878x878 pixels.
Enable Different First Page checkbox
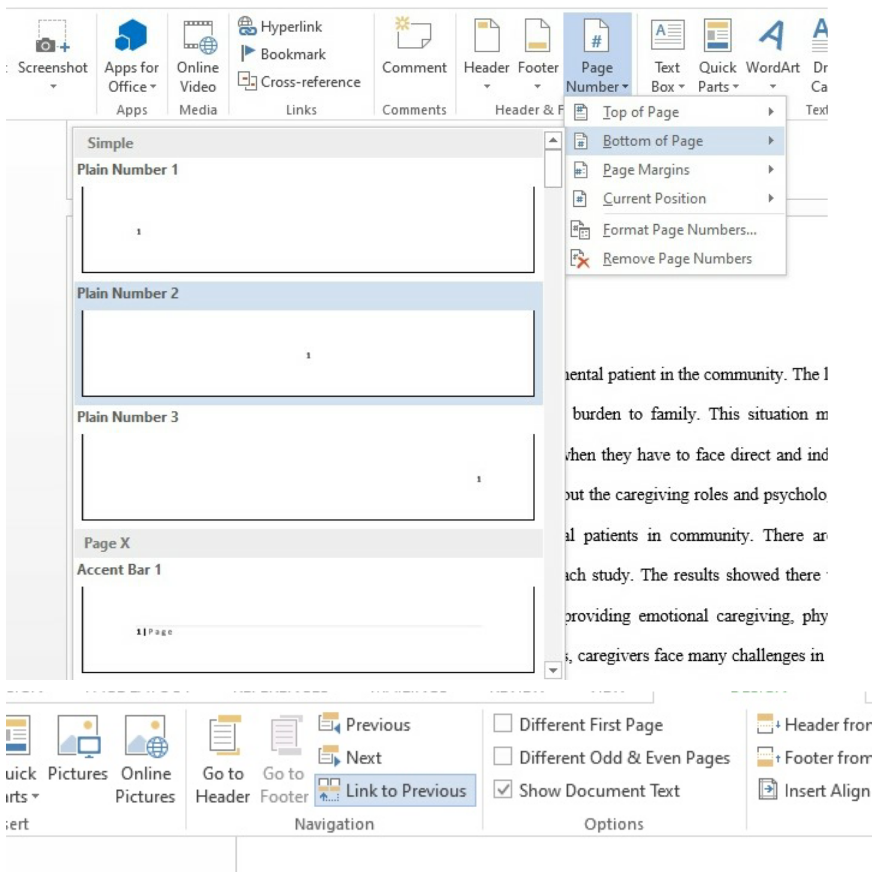pyautogui.click(x=502, y=725)
